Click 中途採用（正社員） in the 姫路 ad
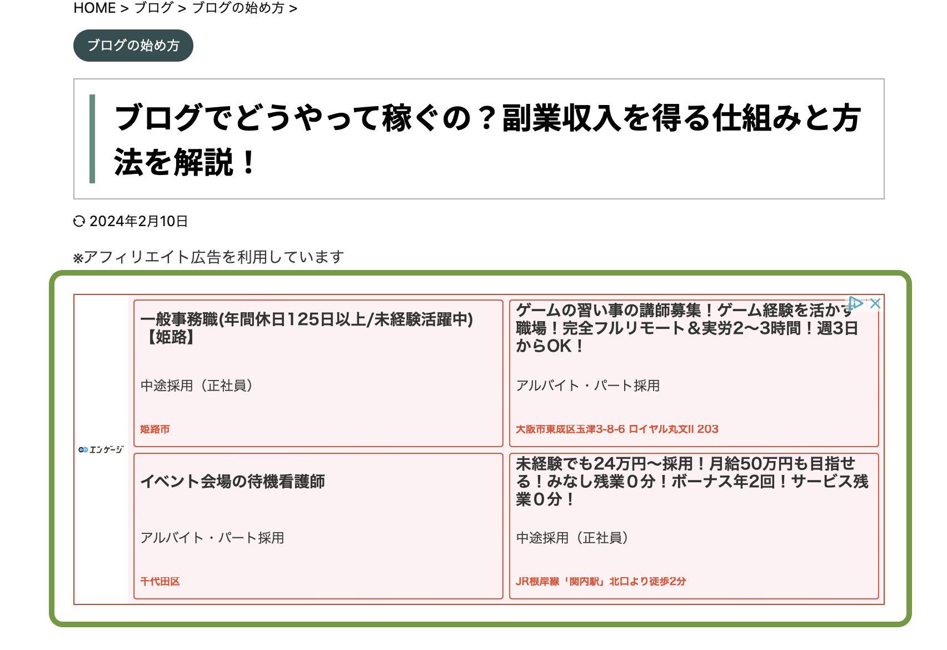947x650 pixels. (197, 386)
